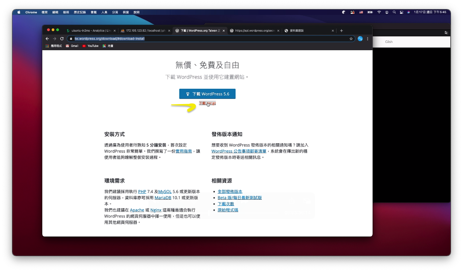Switch to ubuntu-in2ms Analytics tab

click(90, 31)
